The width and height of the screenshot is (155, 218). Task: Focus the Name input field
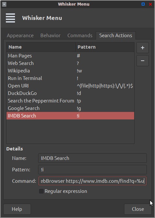(92, 158)
